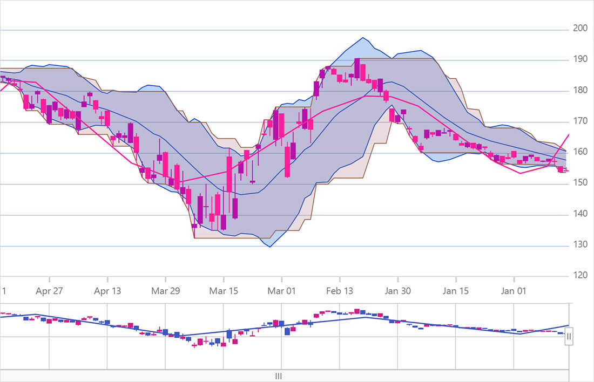Select the Apr 27 date label
Image resolution: width=594 pixels, height=382 pixels.
[49, 291]
